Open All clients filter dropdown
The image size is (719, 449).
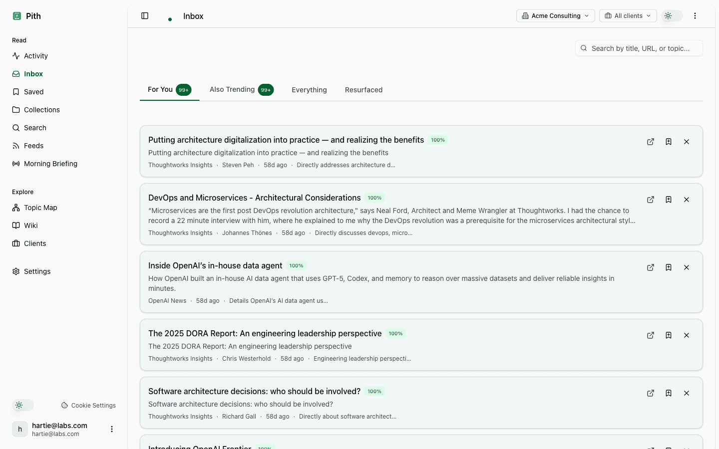tap(628, 16)
